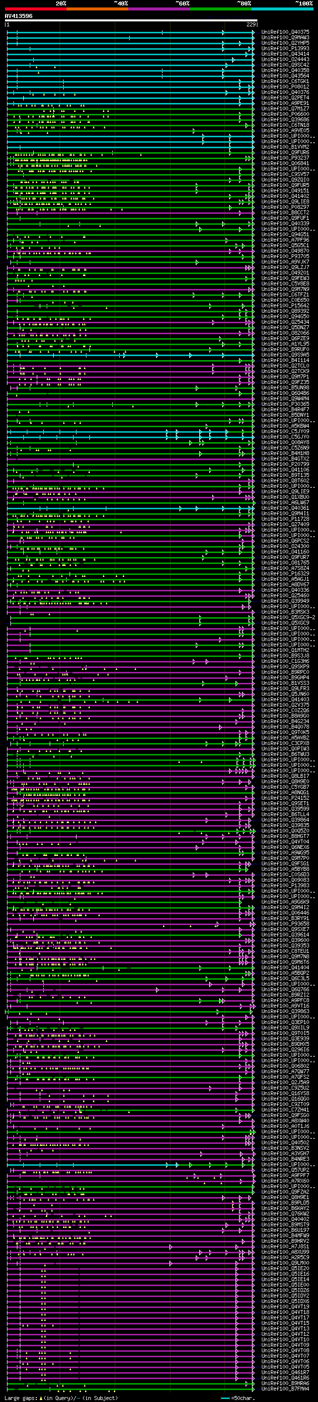Screen dimensions: 318x1402
Task: Click the UniRef100_Q4VT12 label
Action: coord(285,1334)
